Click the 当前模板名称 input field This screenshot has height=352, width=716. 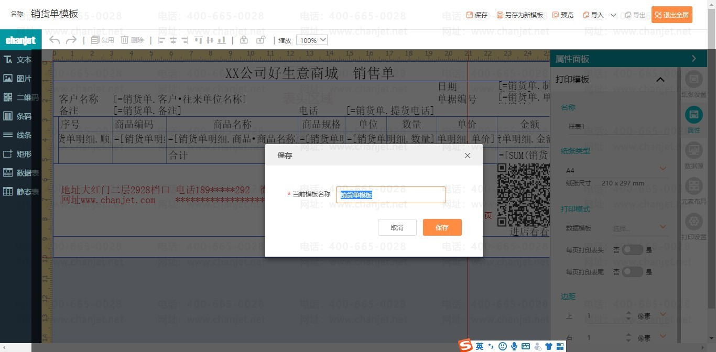tap(391, 195)
